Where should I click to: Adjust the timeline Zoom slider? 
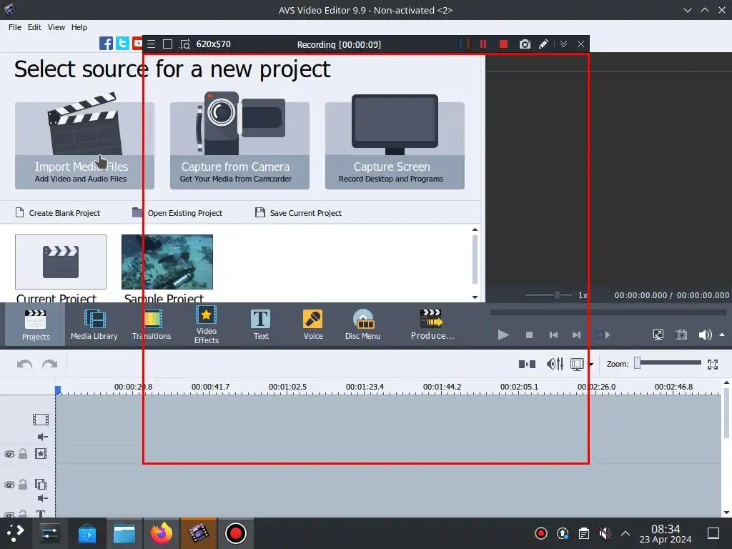(668, 363)
